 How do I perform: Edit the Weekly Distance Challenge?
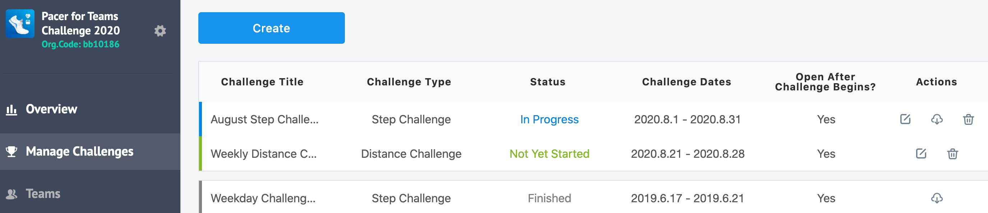pyautogui.click(x=921, y=153)
